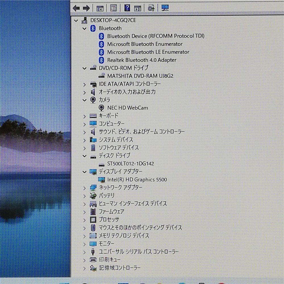
Task: Click the blue Help question mark icon
Action: (127, 8)
